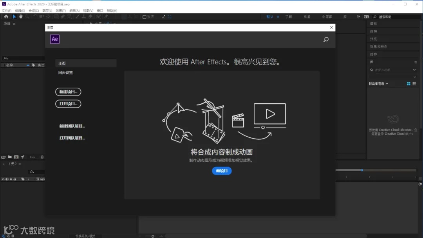The height and width of the screenshot is (238, 423).
Task: Open the 动画(A) menu
Action: tap(74, 11)
